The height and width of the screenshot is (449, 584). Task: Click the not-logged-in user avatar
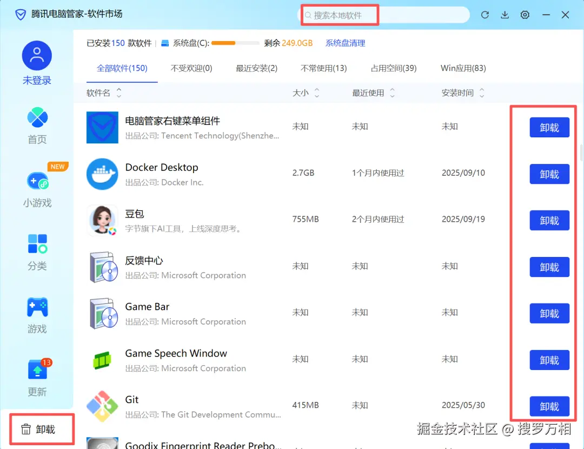(x=37, y=56)
